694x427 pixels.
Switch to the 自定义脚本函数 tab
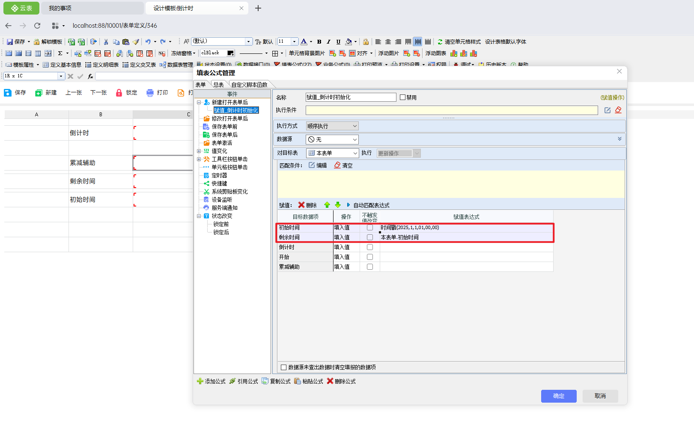(x=249, y=85)
